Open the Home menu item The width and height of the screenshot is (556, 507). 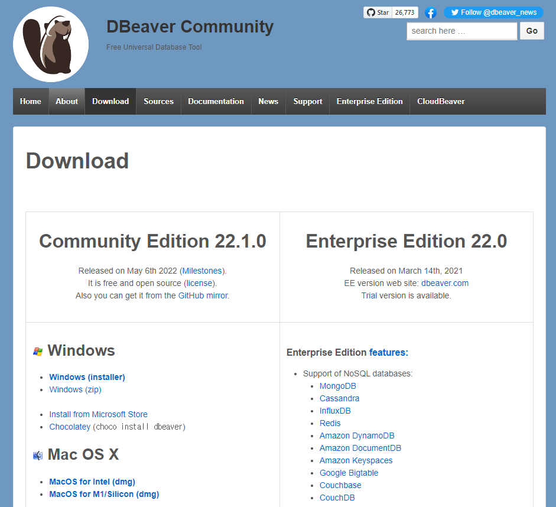(31, 102)
